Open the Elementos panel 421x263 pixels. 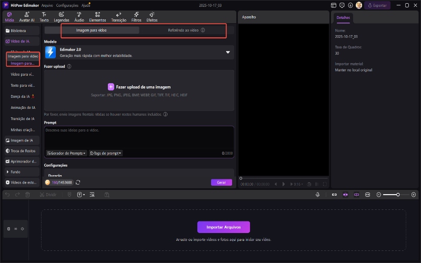pyautogui.click(x=97, y=17)
